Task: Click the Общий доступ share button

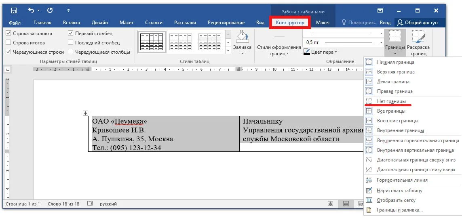Action: tap(418, 23)
